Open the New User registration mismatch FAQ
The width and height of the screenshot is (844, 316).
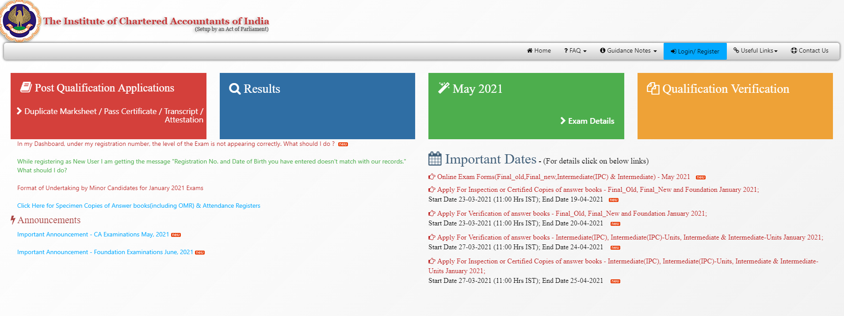pos(211,166)
